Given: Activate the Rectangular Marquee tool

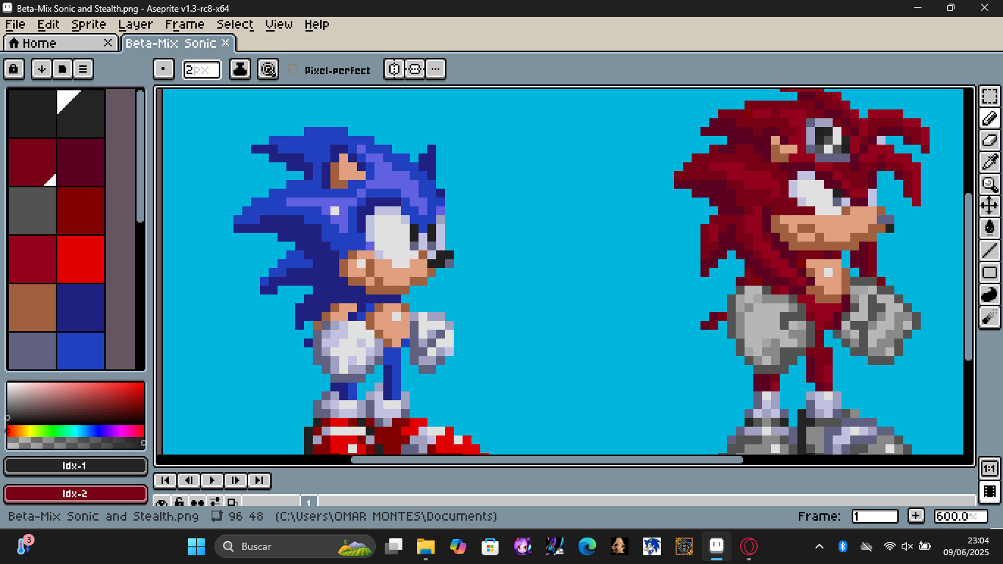Looking at the screenshot, I should click(990, 95).
